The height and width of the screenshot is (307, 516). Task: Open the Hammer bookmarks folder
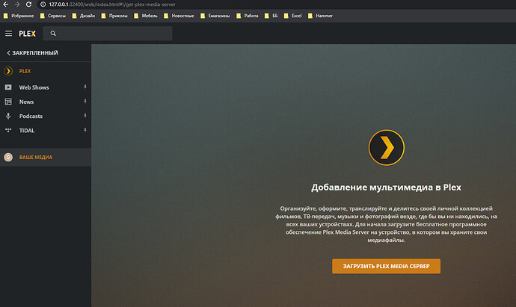(320, 16)
